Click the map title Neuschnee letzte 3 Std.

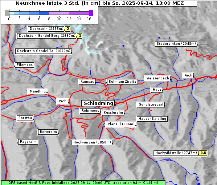[99, 3]
